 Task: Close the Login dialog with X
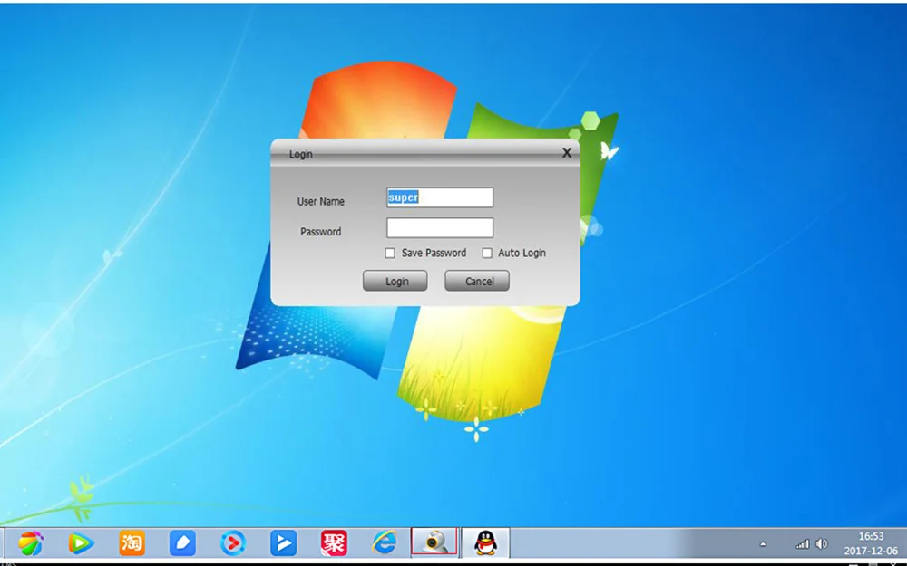point(567,152)
